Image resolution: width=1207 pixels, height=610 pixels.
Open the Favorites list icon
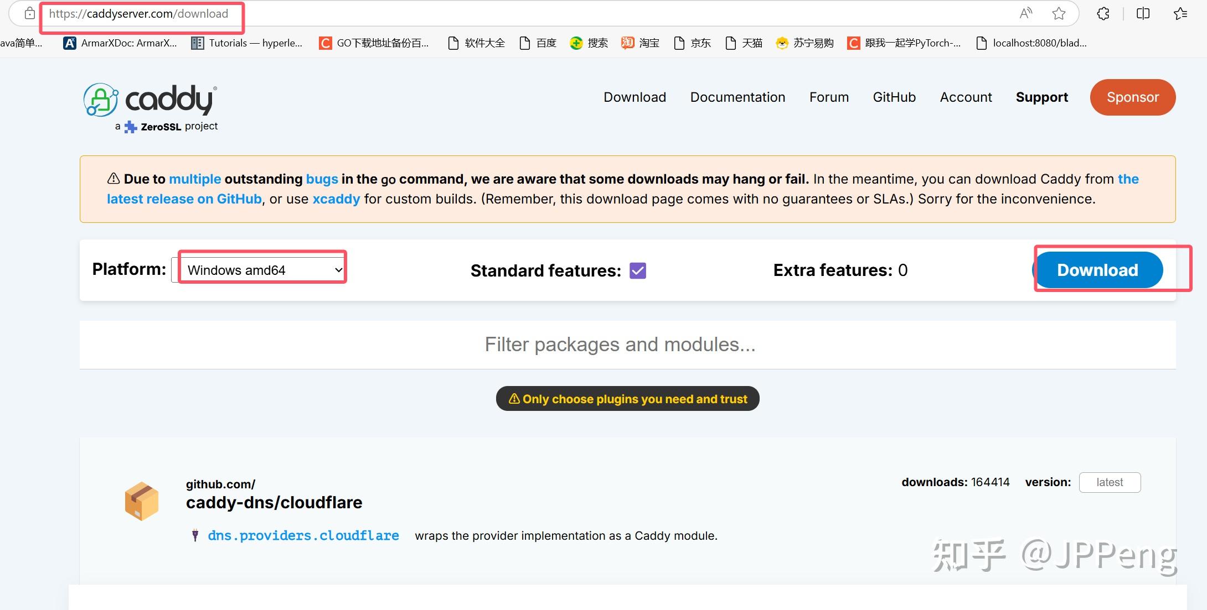[1180, 13]
